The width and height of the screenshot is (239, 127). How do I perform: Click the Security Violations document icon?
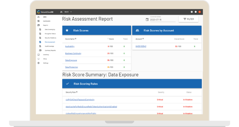40,38
